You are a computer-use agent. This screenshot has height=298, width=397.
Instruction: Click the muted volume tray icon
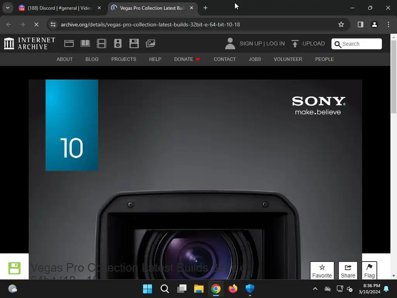click(x=350, y=289)
